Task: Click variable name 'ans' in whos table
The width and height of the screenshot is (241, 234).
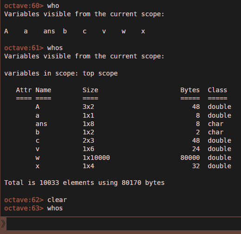Action: click(41, 124)
